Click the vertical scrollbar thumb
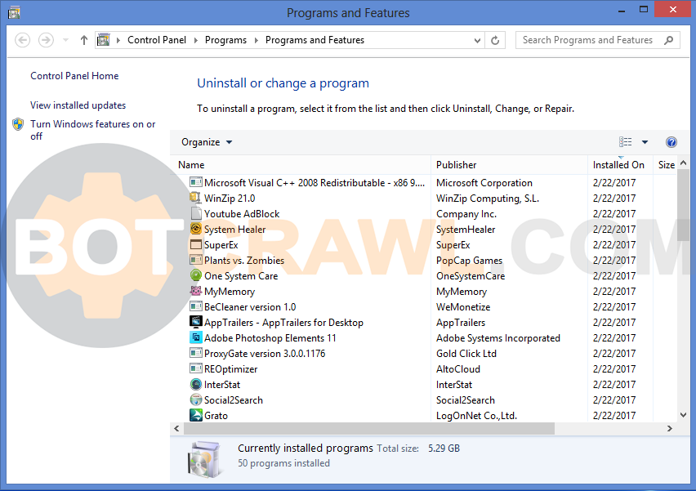696x491 pixels. coord(683,204)
